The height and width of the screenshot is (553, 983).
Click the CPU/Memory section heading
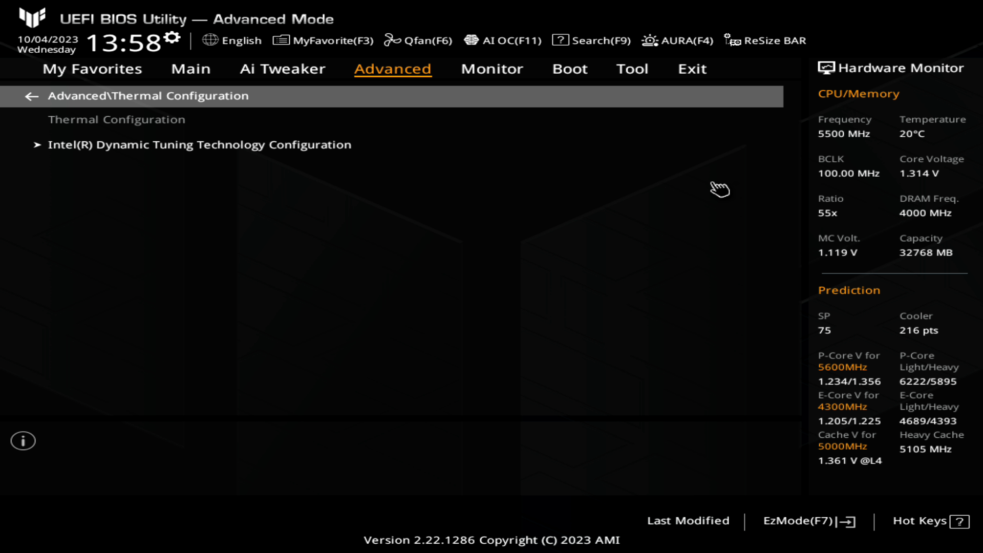point(858,94)
